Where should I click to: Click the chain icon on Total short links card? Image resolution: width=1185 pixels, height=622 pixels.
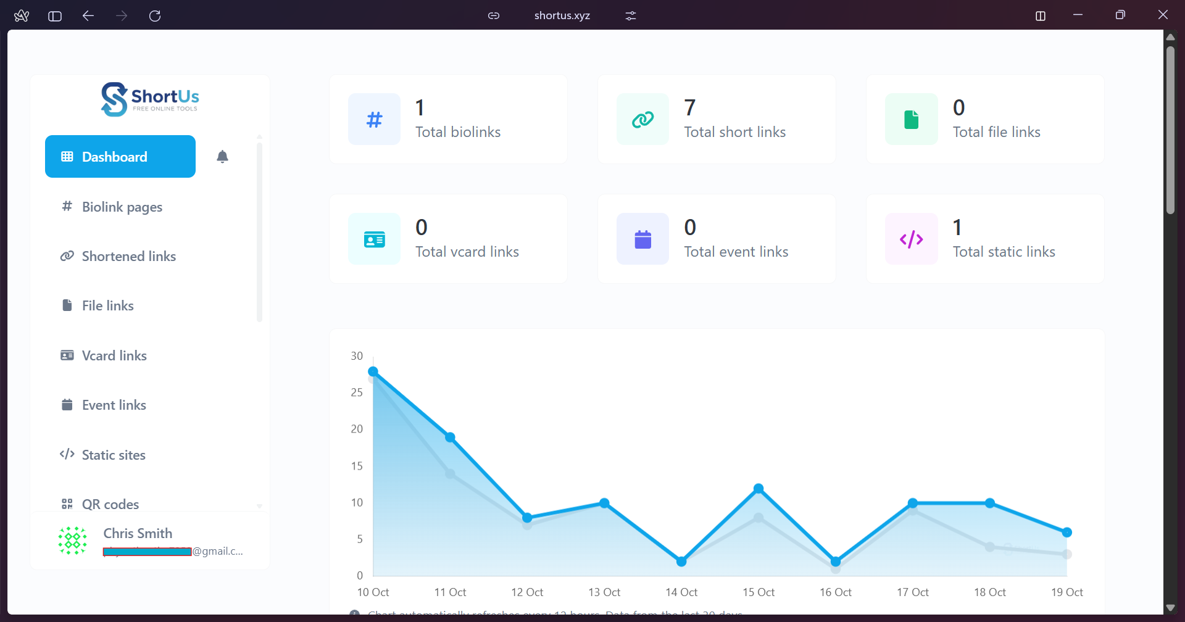tap(642, 119)
